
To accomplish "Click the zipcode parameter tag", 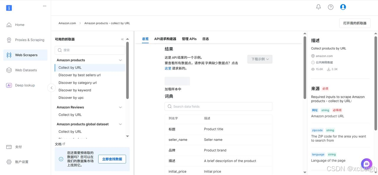I will [x=317, y=130].
